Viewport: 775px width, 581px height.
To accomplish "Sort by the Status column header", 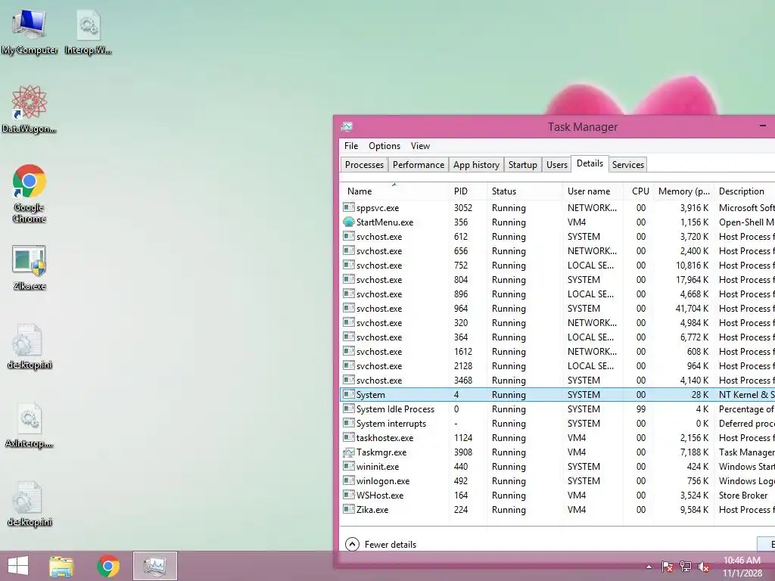I will [524, 191].
